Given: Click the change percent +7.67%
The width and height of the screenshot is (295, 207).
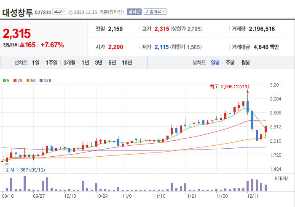Looking at the screenshot, I should coord(52,45).
